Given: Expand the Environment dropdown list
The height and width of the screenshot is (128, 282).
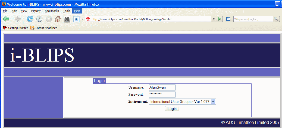Looking at the screenshot, I should (213, 102).
